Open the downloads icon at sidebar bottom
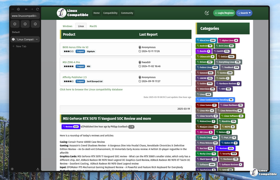This screenshot has height=180, width=280. 38,169
